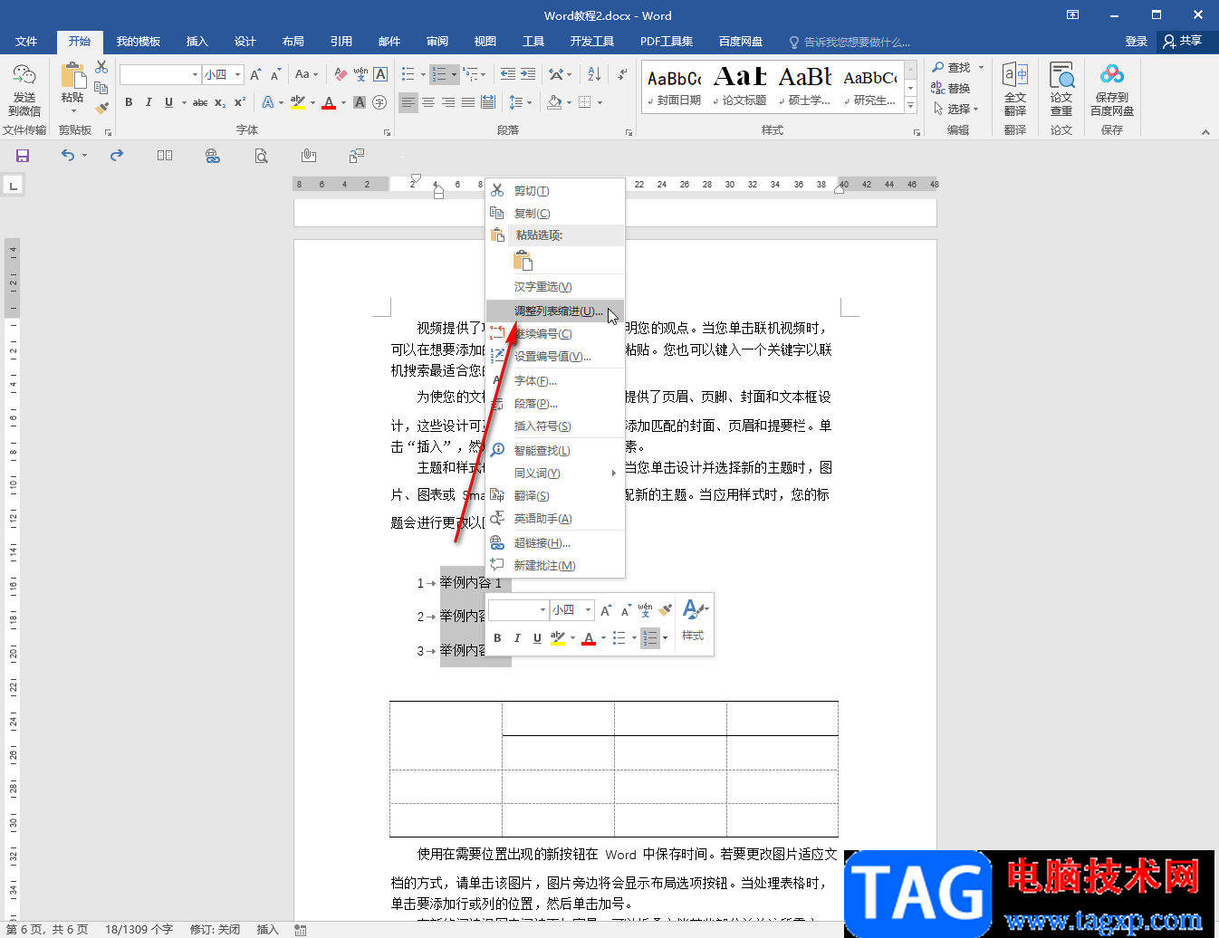The width and height of the screenshot is (1219, 938).
Task: Click the Track Changes (修订: 关闭) status bar item
Action: point(215,929)
